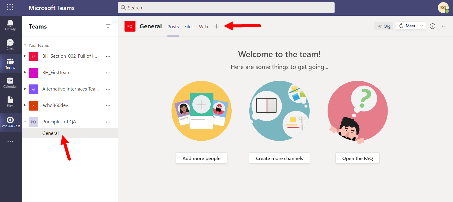
Task: Click the BH_Section_002 team avatar
Action: pyautogui.click(x=33, y=56)
